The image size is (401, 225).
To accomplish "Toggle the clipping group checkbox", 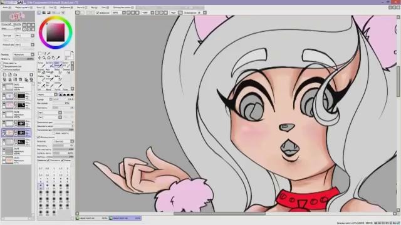I will point(3,66).
